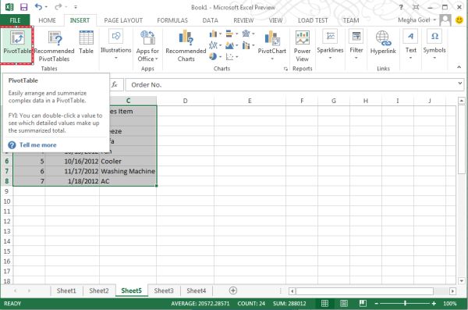Open the Filter dropdown
468x310 pixels.
(x=356, y=44)
